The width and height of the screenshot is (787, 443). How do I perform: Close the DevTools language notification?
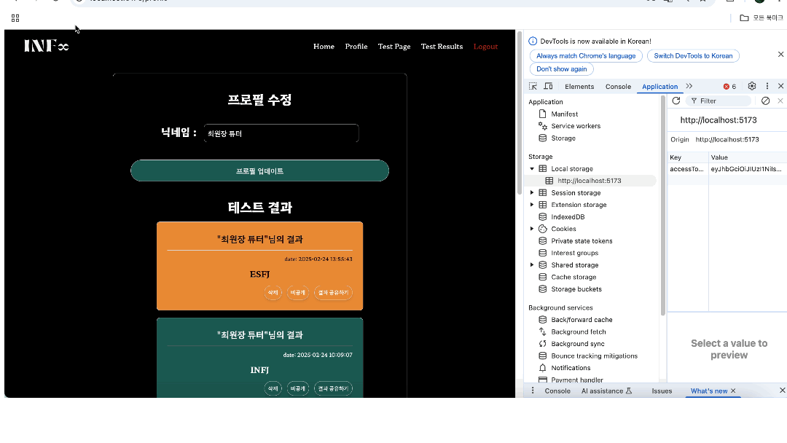[780, 54]
